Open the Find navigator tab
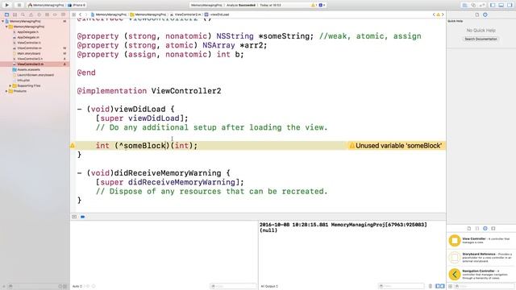 pyautogui.click(x=23, y=14)
